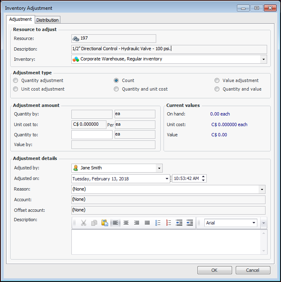The height and width of the screenshot is (282, 281).
Task: Open the Arial font dropdown
Action: coord(254,223)
